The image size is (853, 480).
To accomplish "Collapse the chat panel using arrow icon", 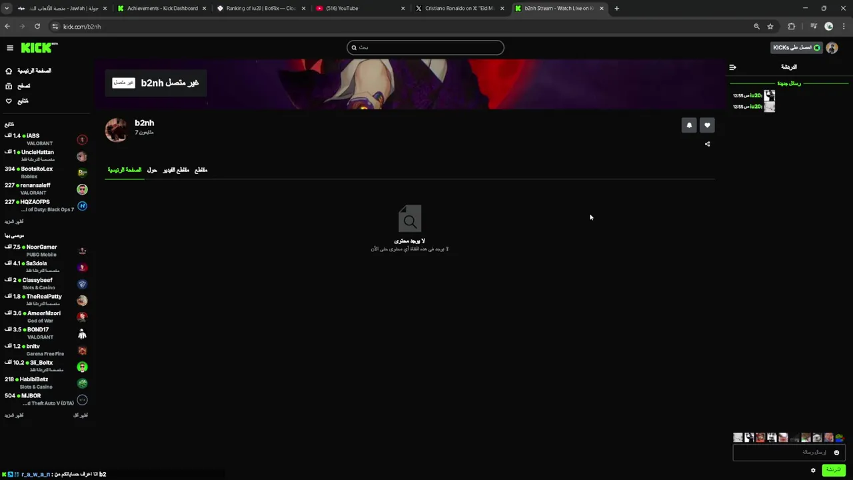I will pyautogui.click(x=732, y=67).
